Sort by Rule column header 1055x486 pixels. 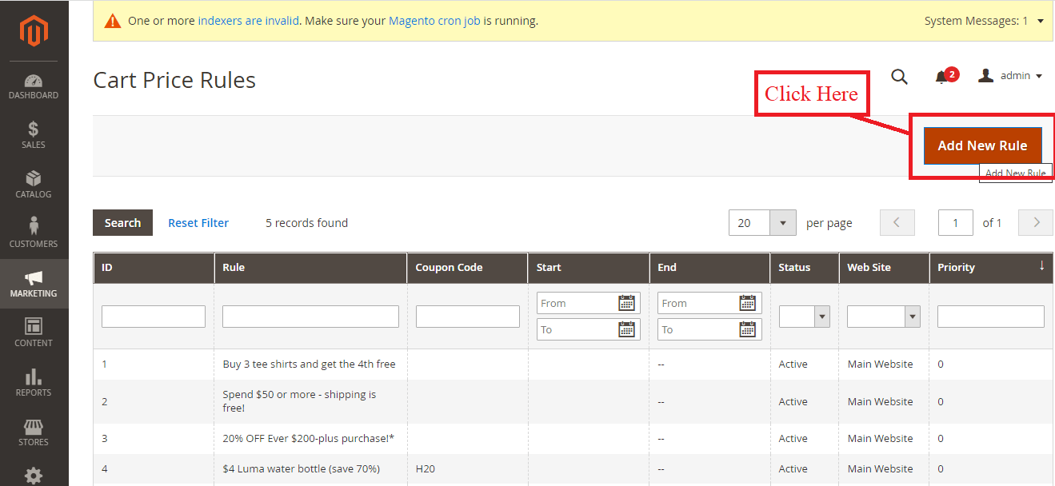coord(310,268)
